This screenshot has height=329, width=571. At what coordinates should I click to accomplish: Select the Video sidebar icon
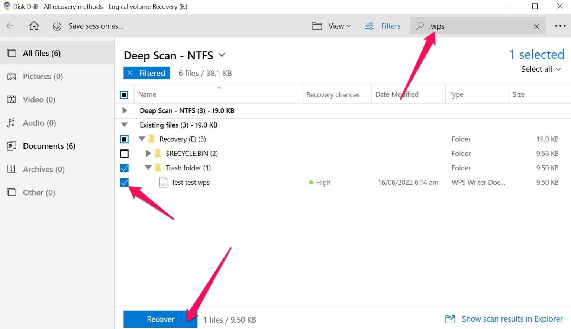[11, 99]
